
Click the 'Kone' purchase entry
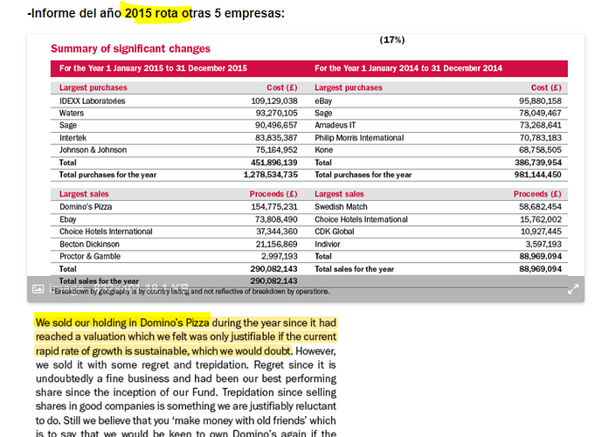[323, 149]
